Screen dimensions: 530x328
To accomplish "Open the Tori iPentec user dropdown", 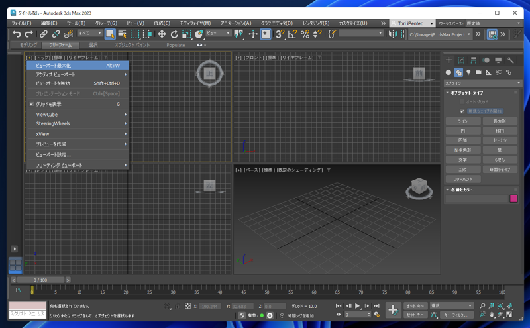I will 412,23.
